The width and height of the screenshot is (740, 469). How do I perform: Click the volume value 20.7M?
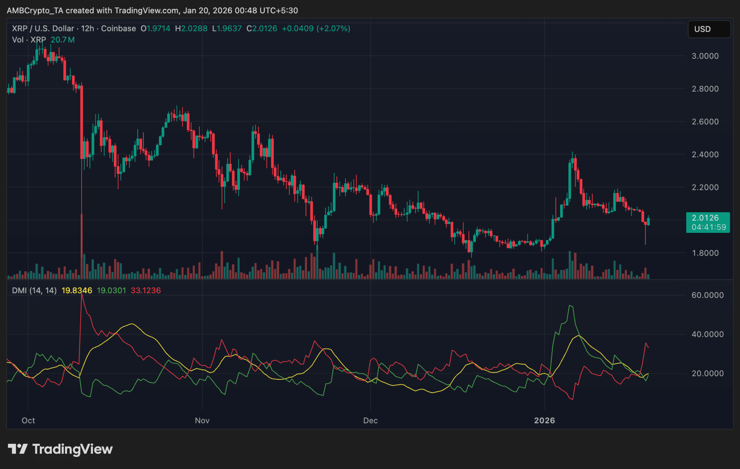[62, 40]
